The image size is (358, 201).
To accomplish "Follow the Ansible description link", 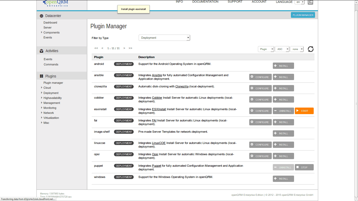I will click(x=157, y=75).
